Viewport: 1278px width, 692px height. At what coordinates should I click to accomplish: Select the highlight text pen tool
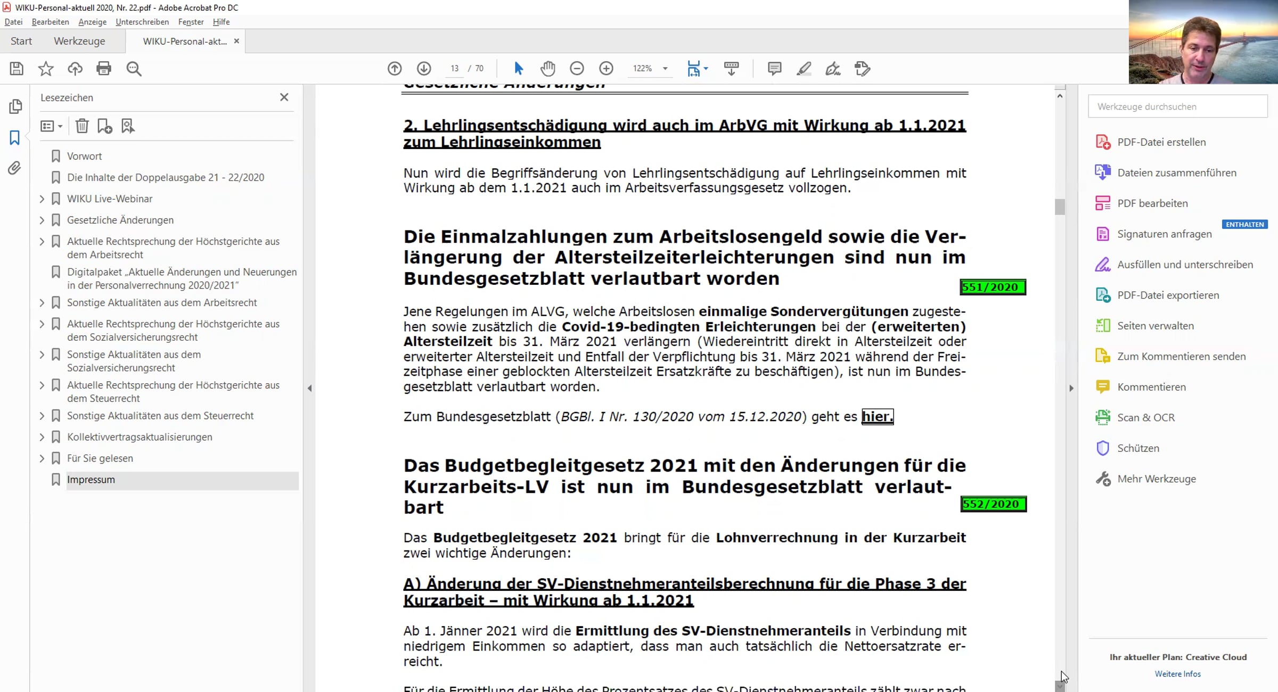(804, 69)
